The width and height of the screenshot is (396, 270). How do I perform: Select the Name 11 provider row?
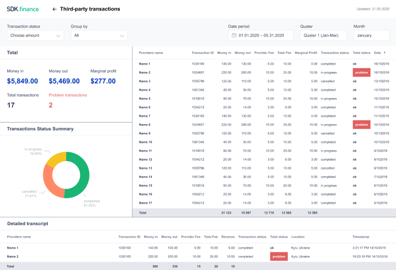[x=264, y=151]
